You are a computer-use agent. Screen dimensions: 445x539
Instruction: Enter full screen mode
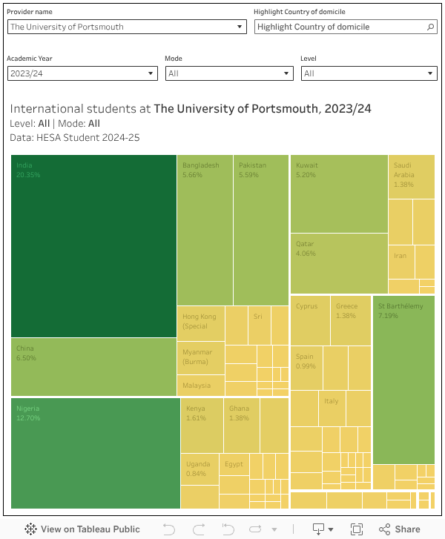click(x=357, y=529)
